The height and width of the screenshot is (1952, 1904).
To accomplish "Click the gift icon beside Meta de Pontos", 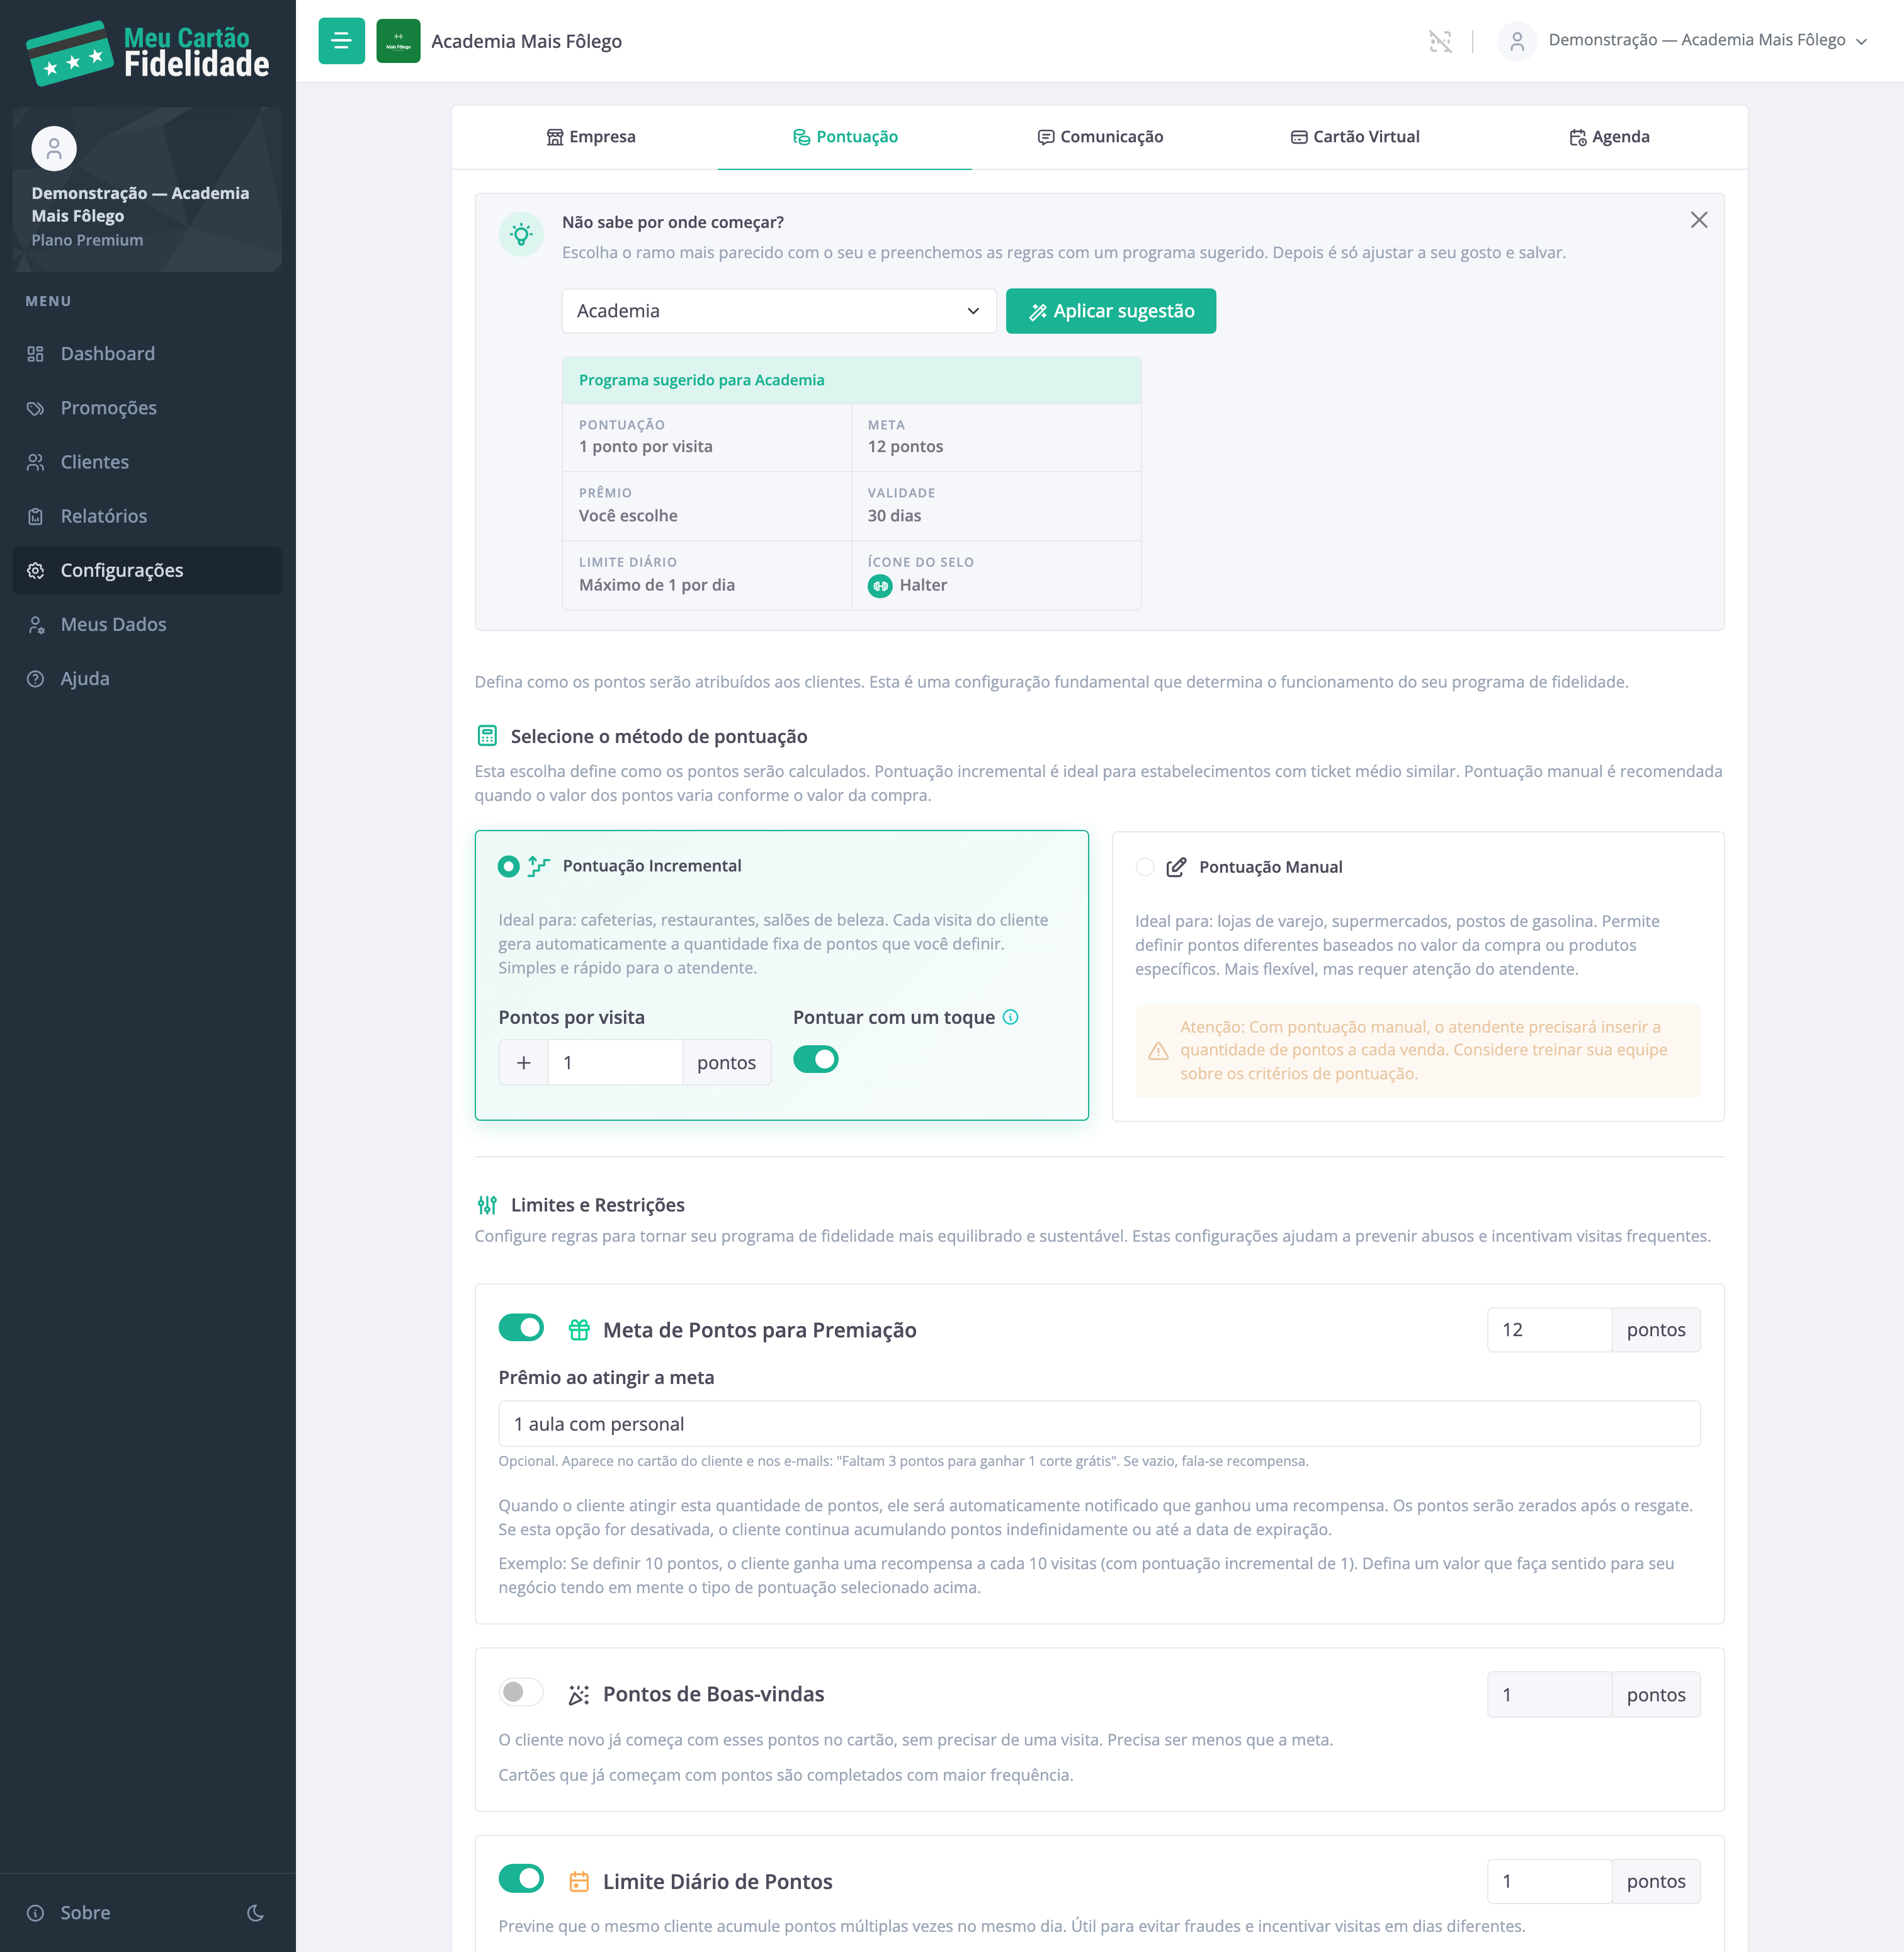I will [x=578, y=1330].
